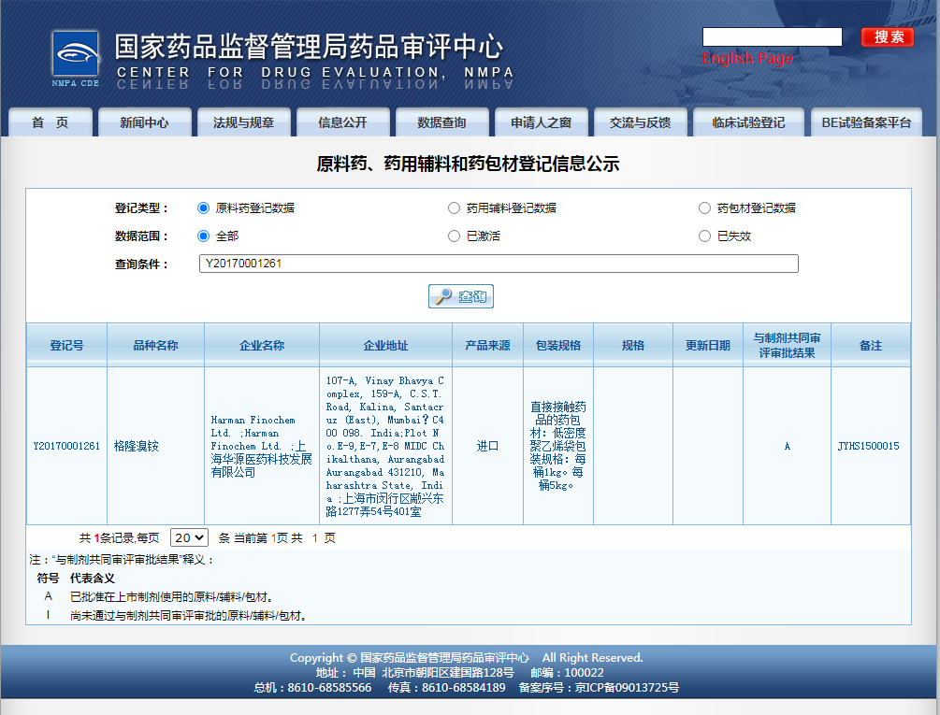The height and width of the screenshot is (715, 940).
Task: Open the 临床试验登记 section
Action: [747, 122]
